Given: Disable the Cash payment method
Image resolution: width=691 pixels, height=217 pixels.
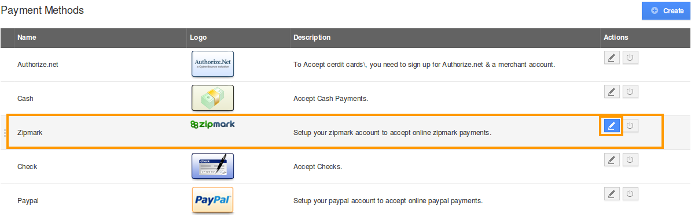Looking at the screenshot, I should coord(630,91).
